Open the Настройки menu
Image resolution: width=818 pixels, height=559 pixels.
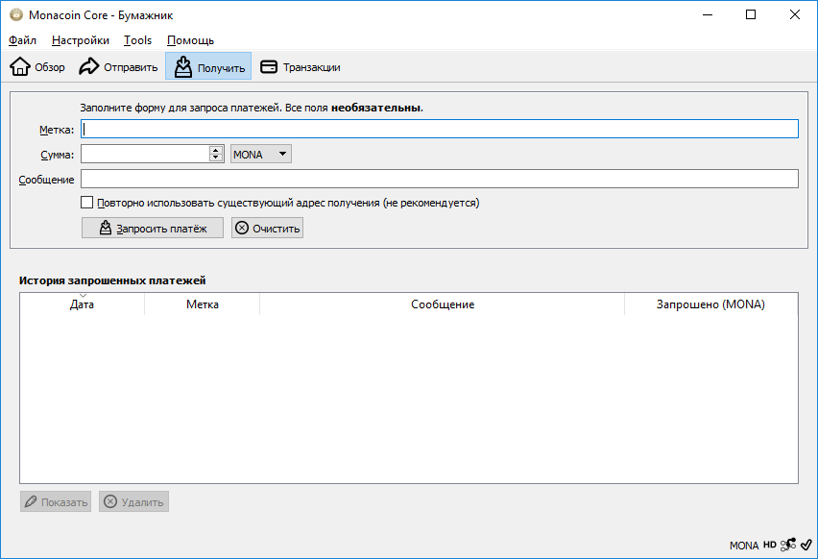click(81, 40)
